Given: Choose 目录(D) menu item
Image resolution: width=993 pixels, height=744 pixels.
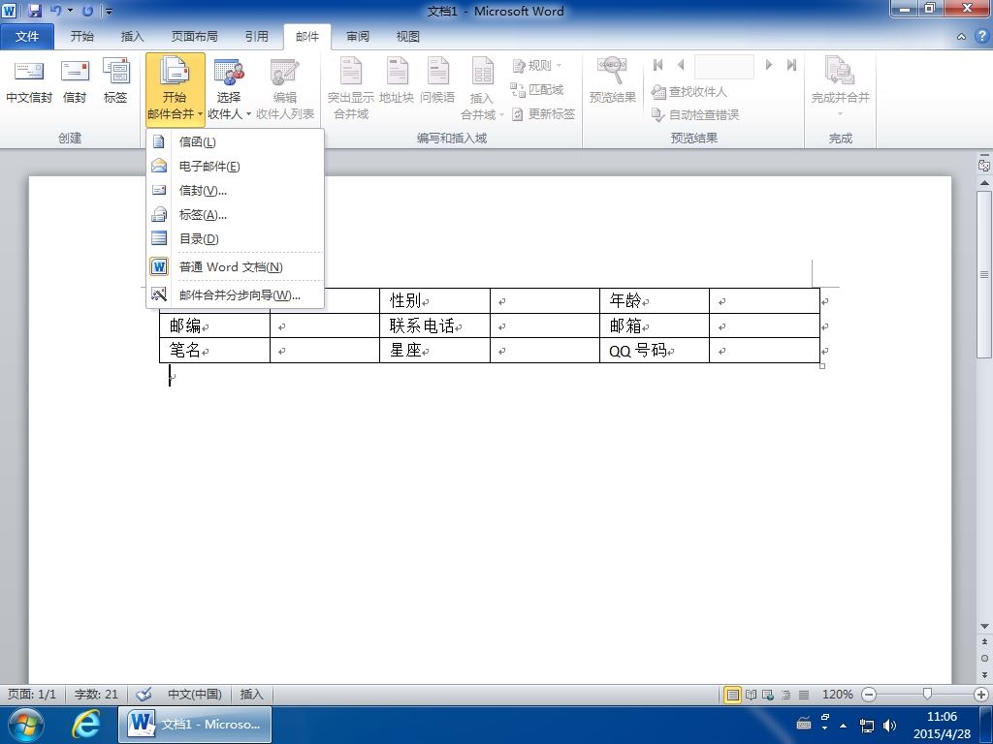Looking at the screenshot, I should coord(235,238).
